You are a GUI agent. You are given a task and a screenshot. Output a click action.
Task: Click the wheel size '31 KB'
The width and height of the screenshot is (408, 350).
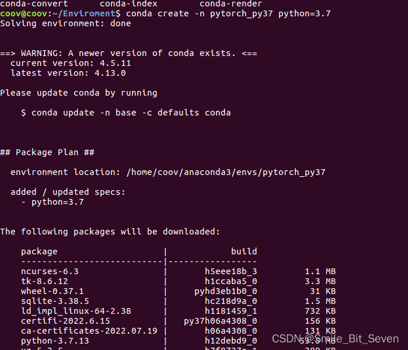point(323,291)
